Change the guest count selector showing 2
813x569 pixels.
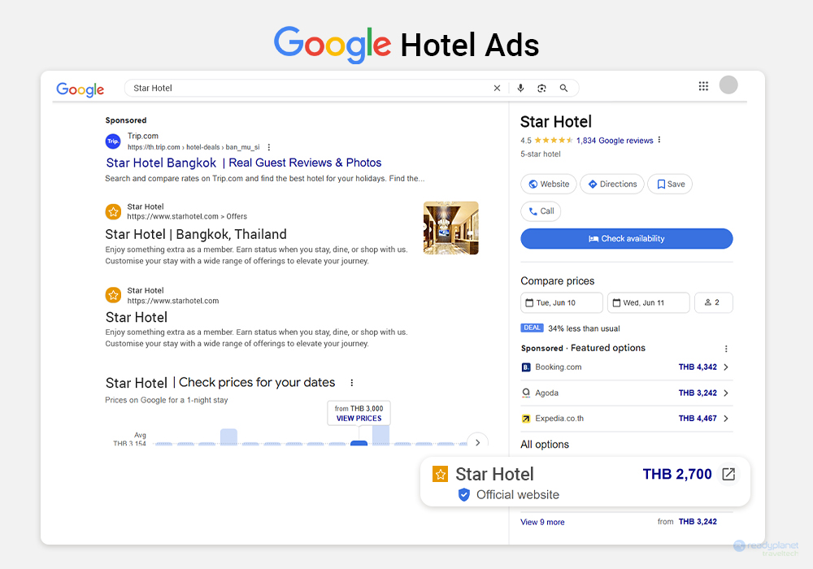tap(714, 302)
